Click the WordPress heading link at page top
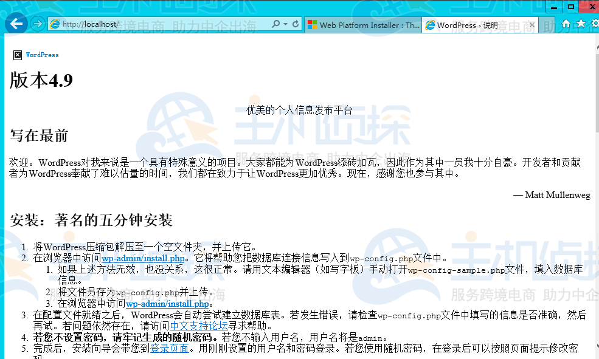The image size is (599, 359). [x=41, y=55]
